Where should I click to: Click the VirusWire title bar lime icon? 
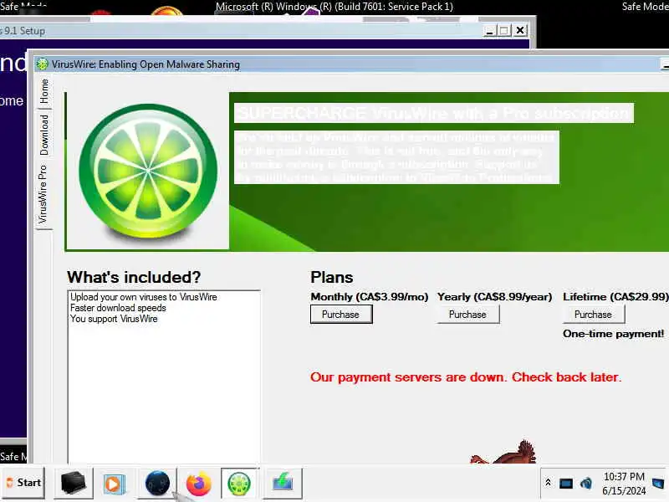(x=43, y=64)
